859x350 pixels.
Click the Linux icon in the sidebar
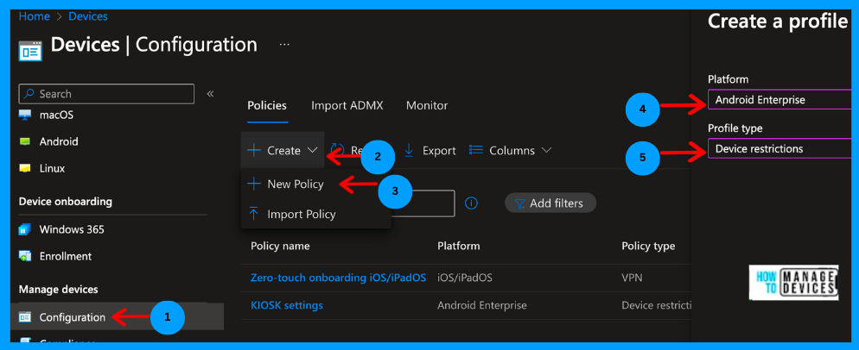(25, 168)
